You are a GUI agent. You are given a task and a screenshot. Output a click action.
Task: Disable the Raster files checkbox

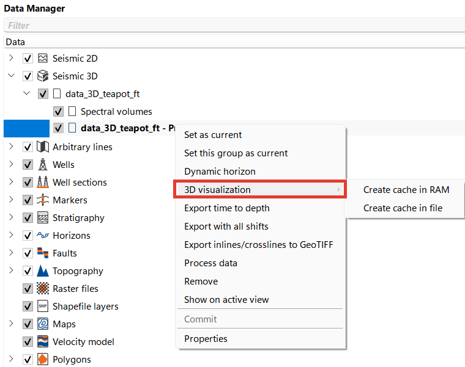point(28,289)
